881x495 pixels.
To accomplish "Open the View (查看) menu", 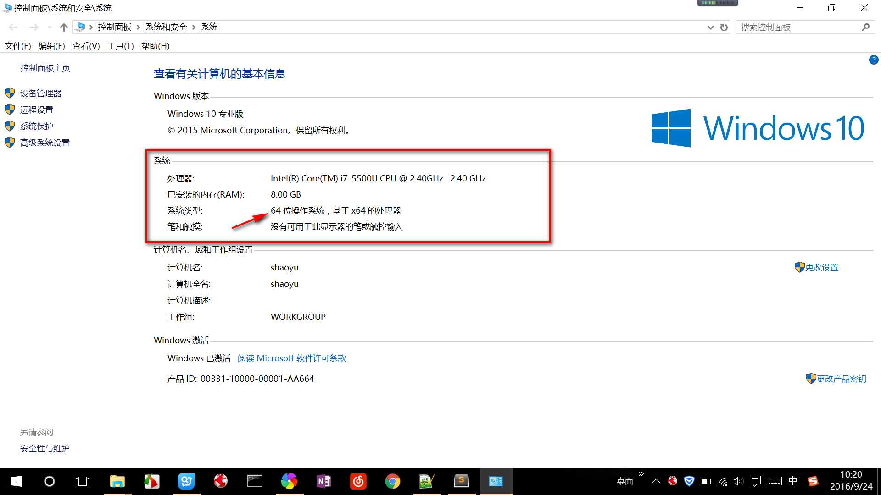I will (x=86, y=46).
